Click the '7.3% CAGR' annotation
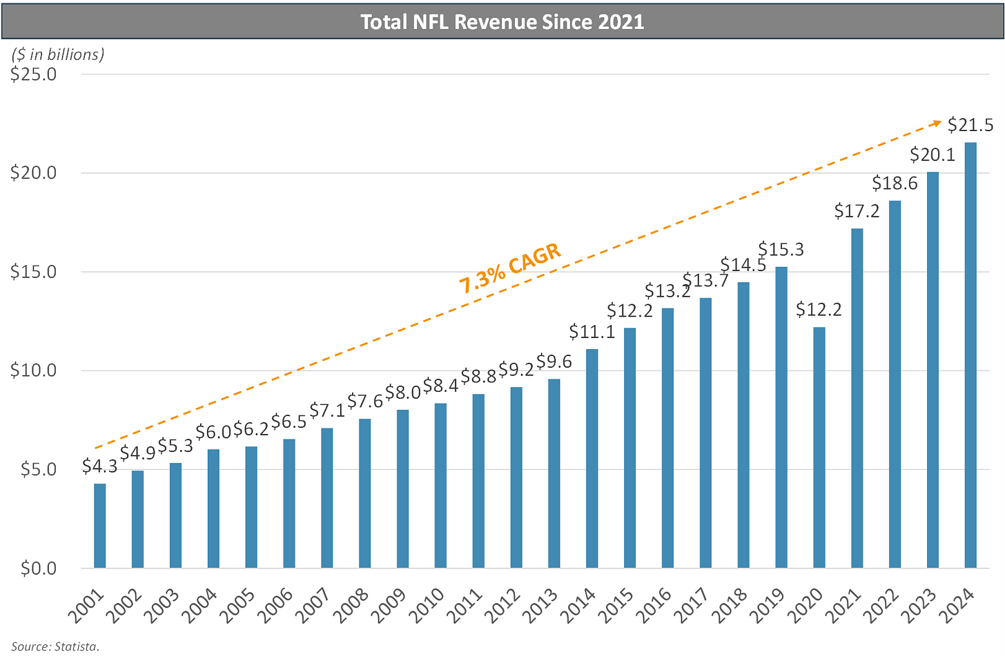 (x=510, y=269)
